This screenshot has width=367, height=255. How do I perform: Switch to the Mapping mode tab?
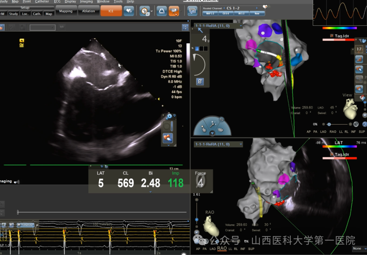pos(66,11)
